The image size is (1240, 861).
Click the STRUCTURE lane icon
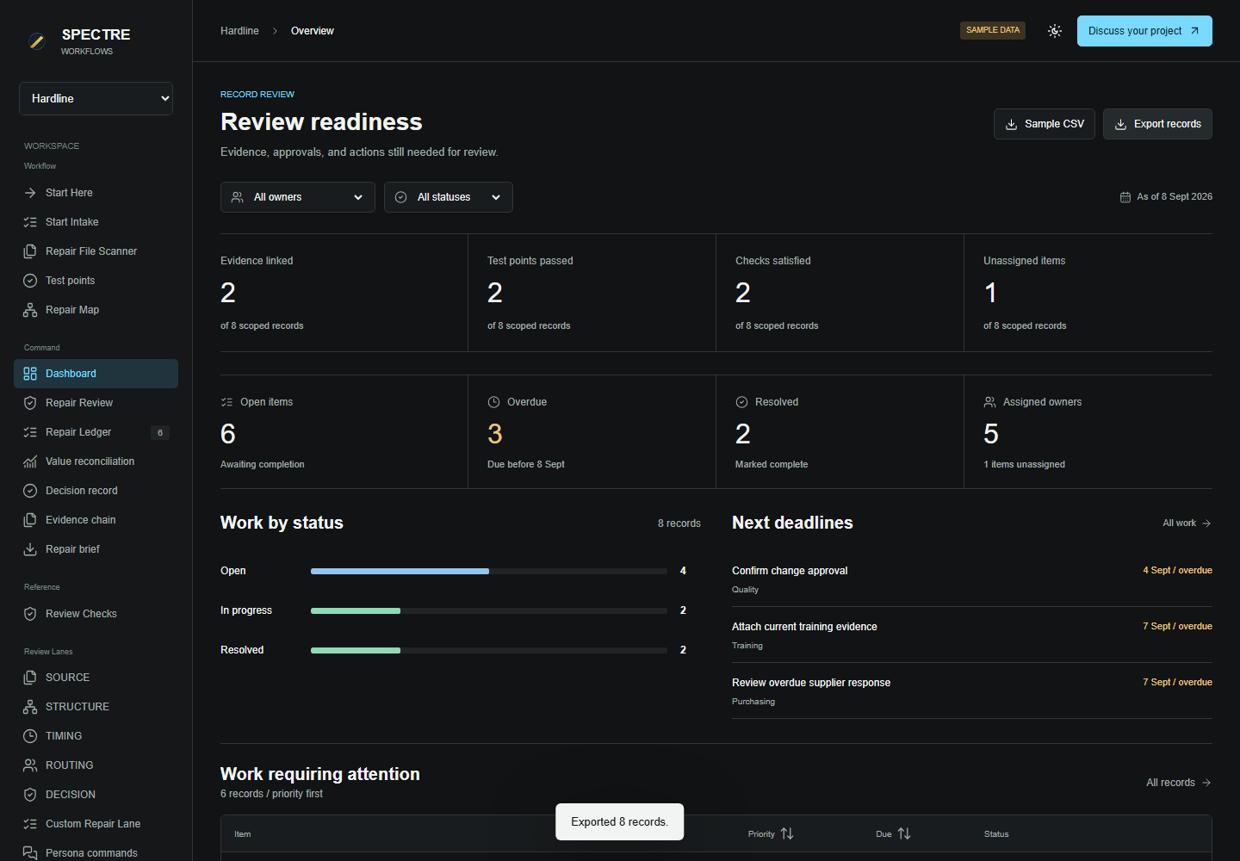[30, 707]
